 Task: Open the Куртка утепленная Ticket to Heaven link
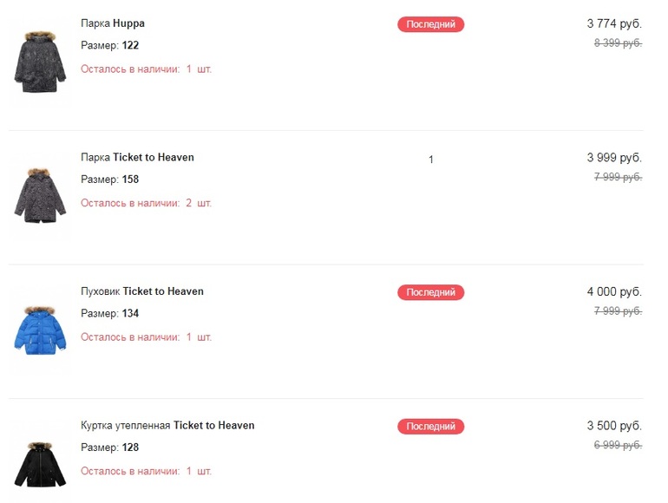[x=167, y=426]
